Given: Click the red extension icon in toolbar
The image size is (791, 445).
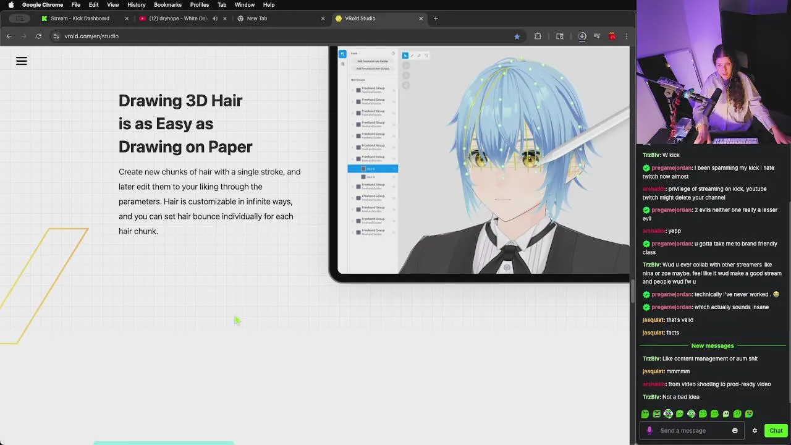Looking at the screenshot, I should point(612,36).
